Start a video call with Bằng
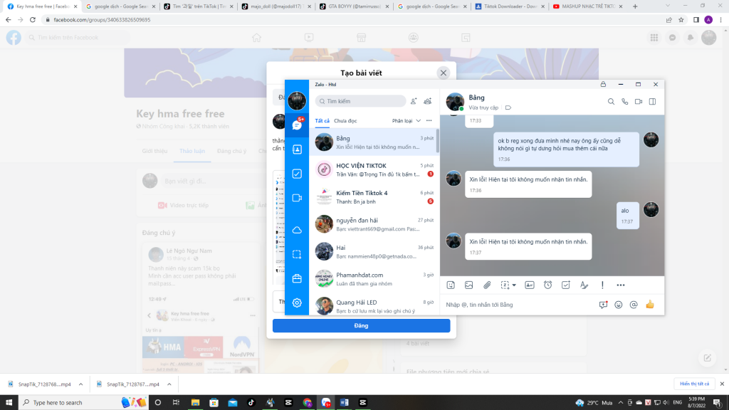Viewport: 729px width, 410px height. 639,102
